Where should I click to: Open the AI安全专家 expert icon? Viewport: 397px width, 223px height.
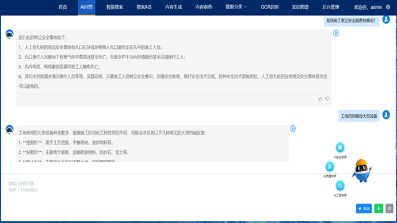pyautogui.click(x=340, y=147)
